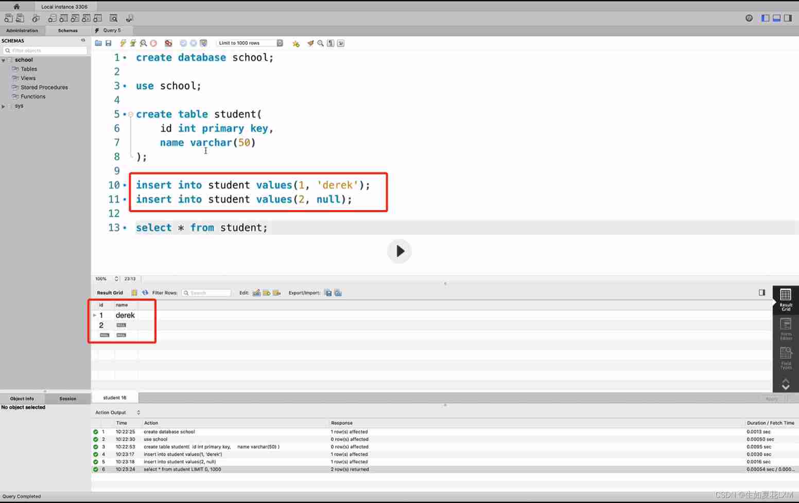Image resolution: width=799 pixels, height=503 pixels.
Task: Toggle continue-on-error skull icon
Action: [168, 43]
